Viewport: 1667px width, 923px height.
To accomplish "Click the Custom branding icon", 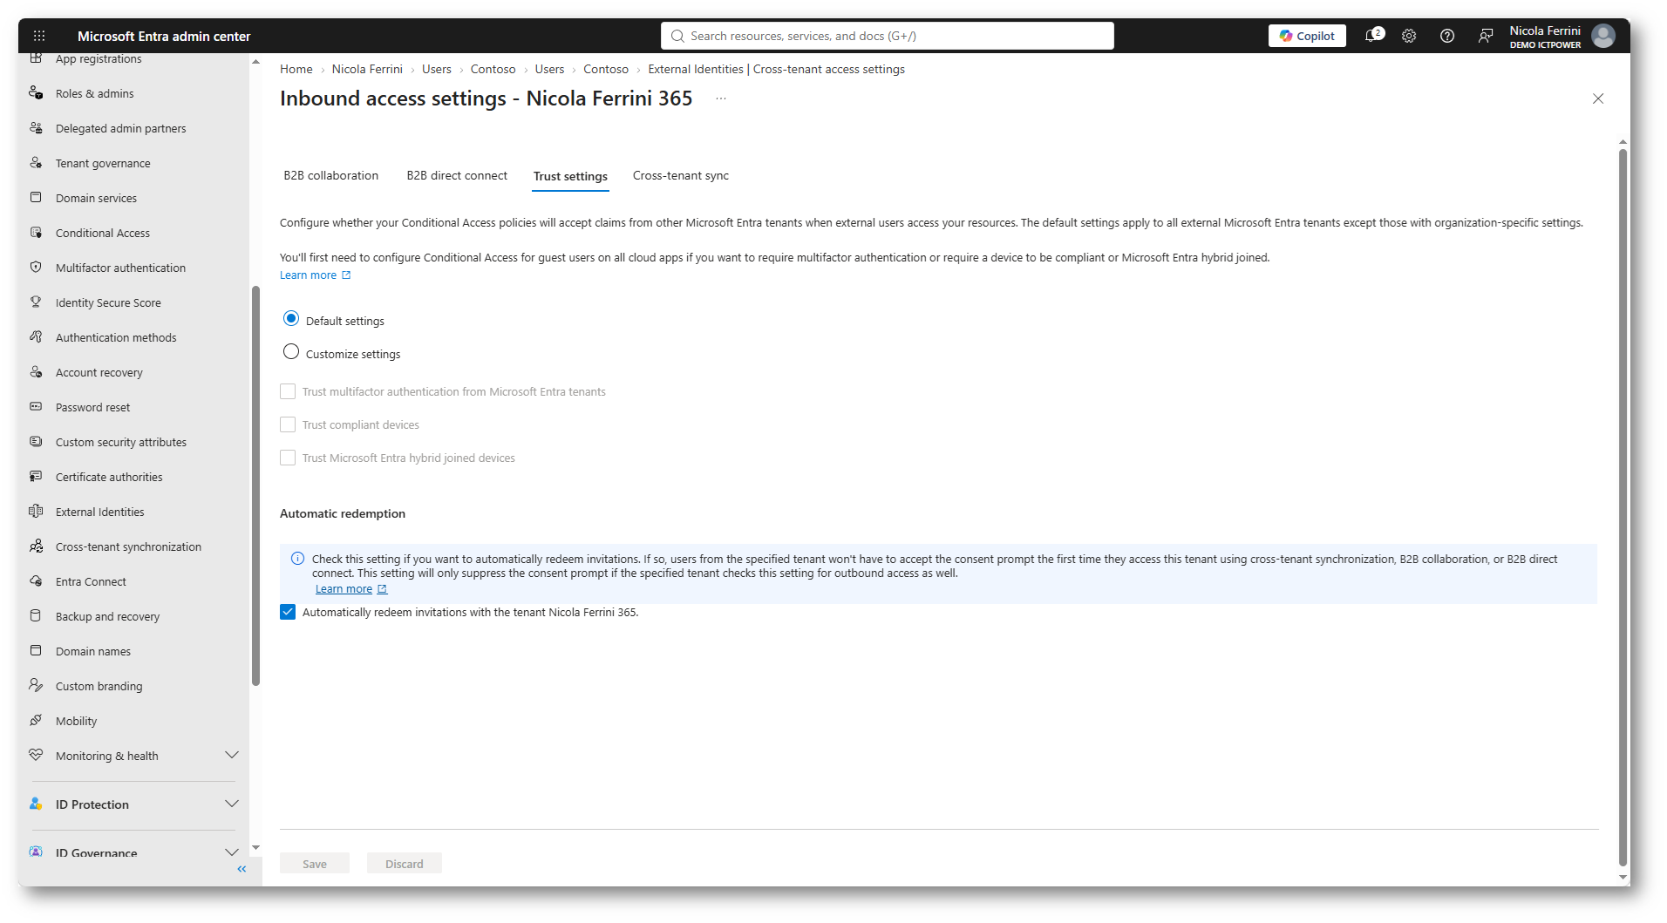I will coord(36,685).
